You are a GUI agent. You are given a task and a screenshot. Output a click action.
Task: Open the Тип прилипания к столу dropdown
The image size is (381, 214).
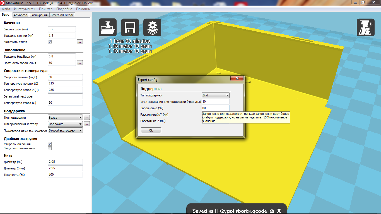click(66, 124)
